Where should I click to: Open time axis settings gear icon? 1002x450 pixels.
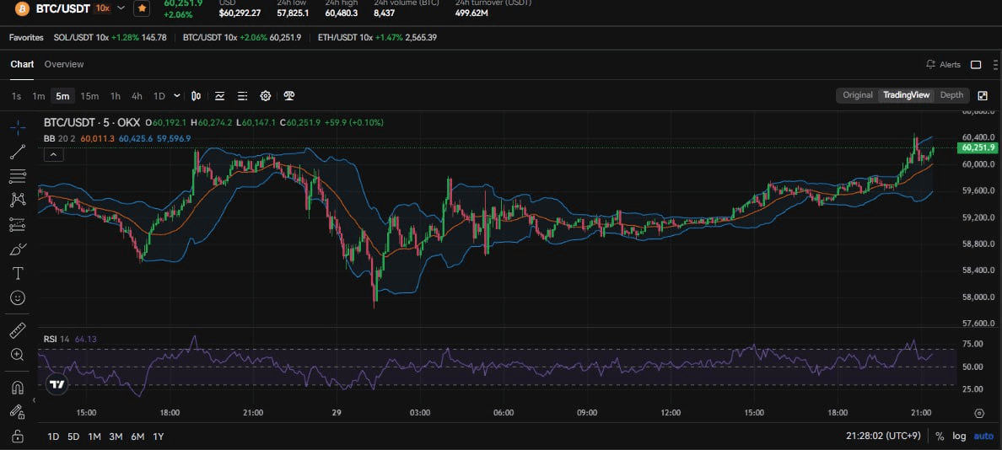[979, 413]
